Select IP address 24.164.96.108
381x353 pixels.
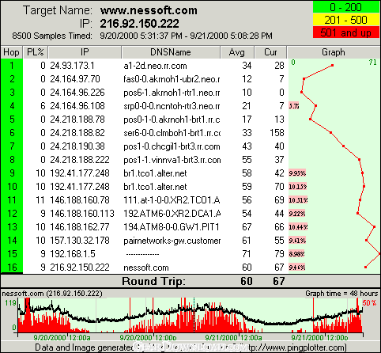point(77,106)
